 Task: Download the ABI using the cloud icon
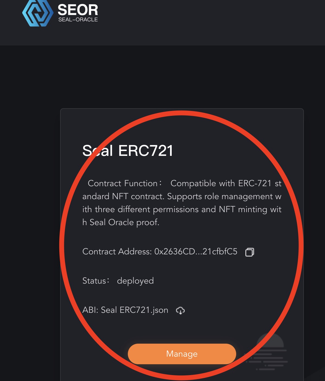point(180,310)
